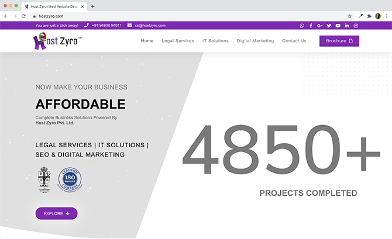
Task: Click the Host Zyro logo
Action: coord(57,41)
